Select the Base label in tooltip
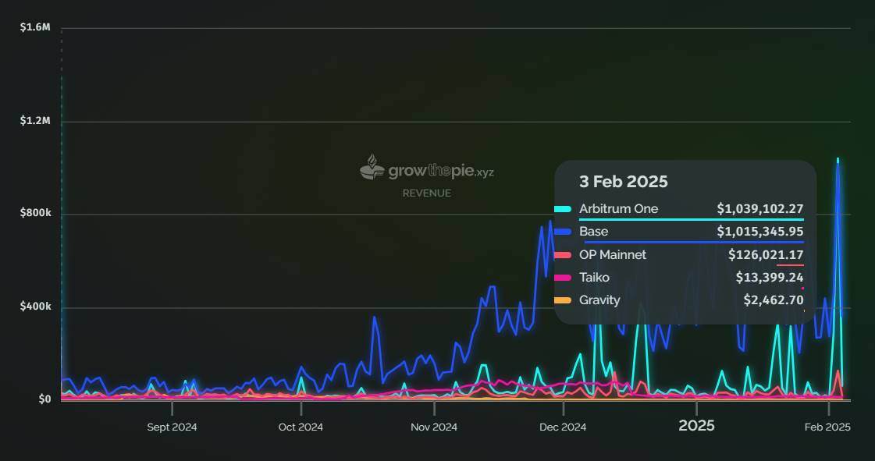Screen dimensions: 875x461 click(593, 232)
